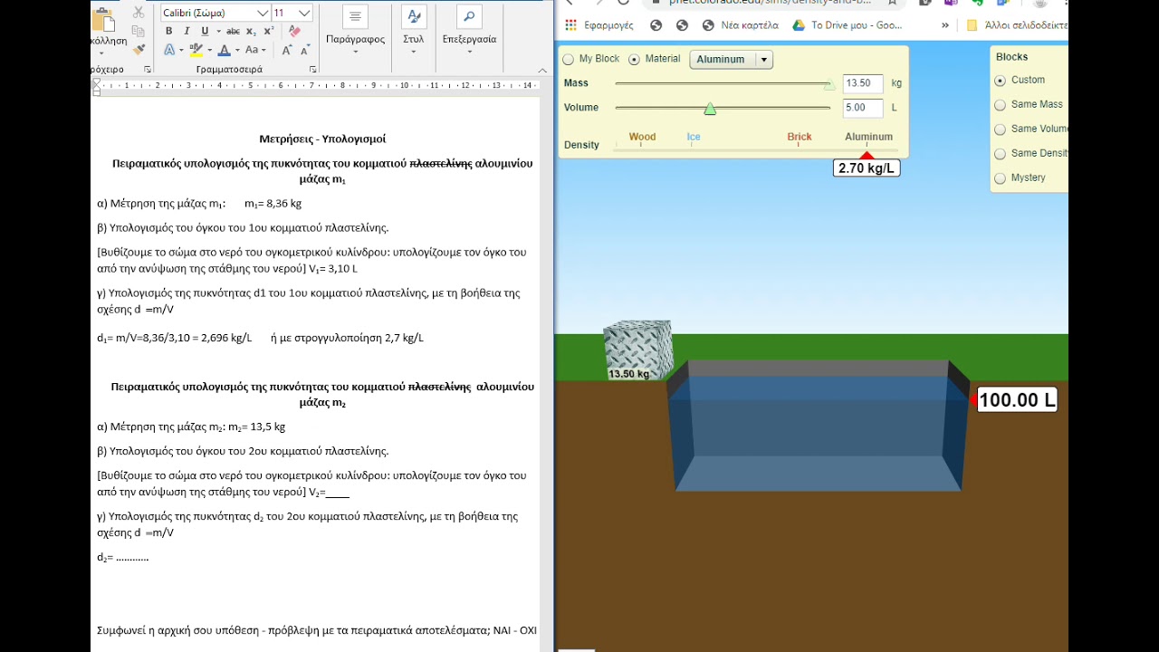Viewport: 1159px width, 652px height.
Task: Expand the highlight color arrow
Action: click(209, 51)
